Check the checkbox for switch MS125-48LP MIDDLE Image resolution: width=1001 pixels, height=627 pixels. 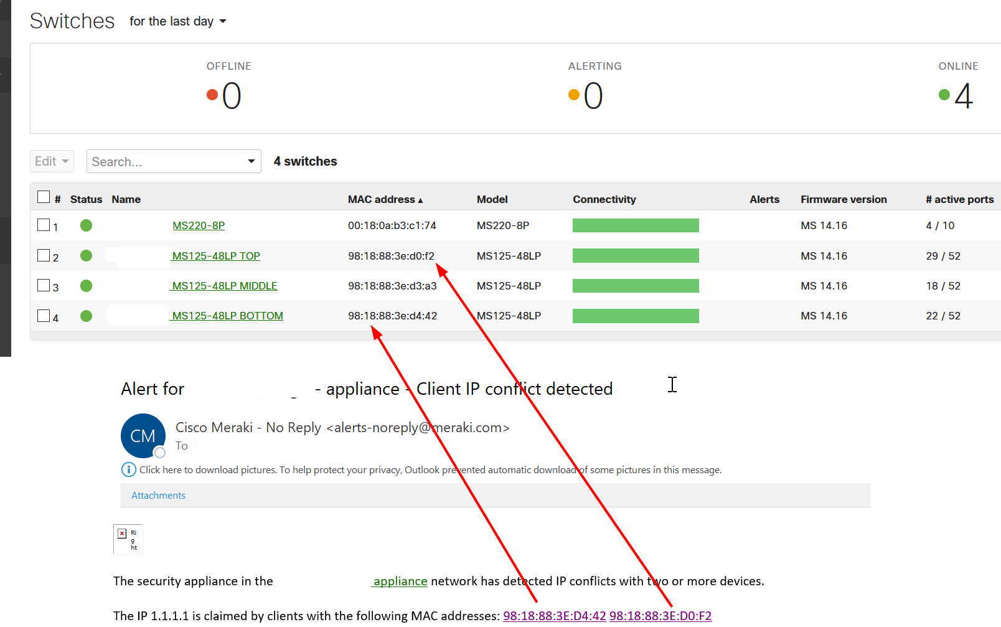tap(42, 286)
